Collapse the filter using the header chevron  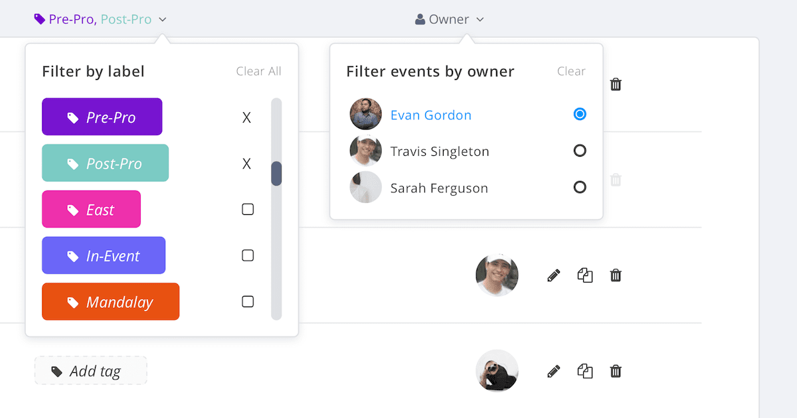(x=163, y=19)
